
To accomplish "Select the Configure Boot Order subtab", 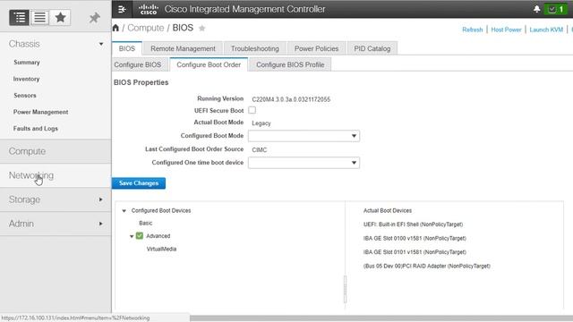I will [209, 64].
